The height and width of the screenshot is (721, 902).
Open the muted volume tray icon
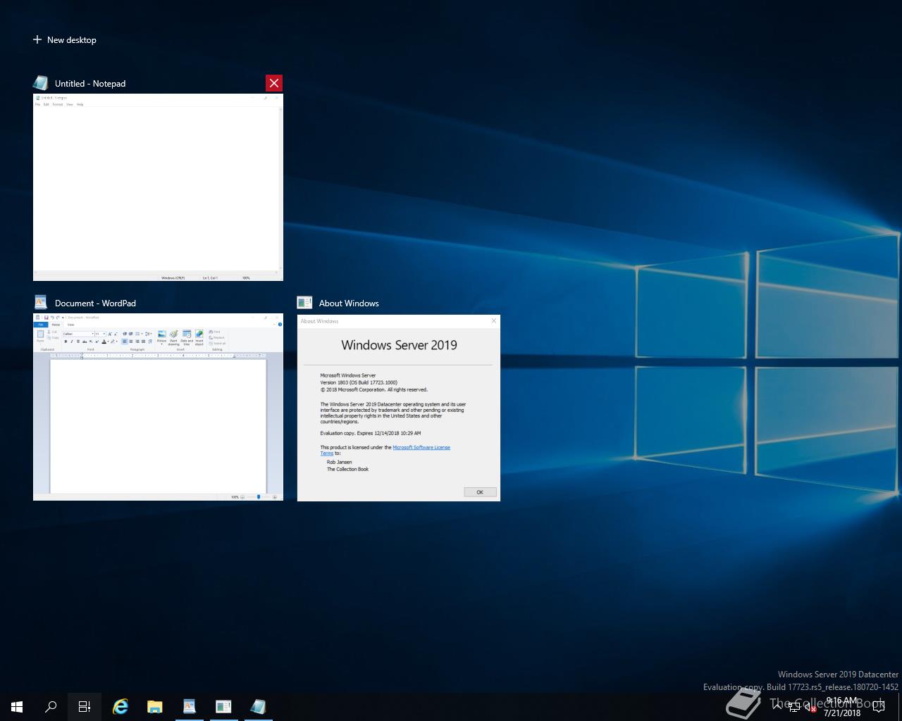[x=811, y=707]
